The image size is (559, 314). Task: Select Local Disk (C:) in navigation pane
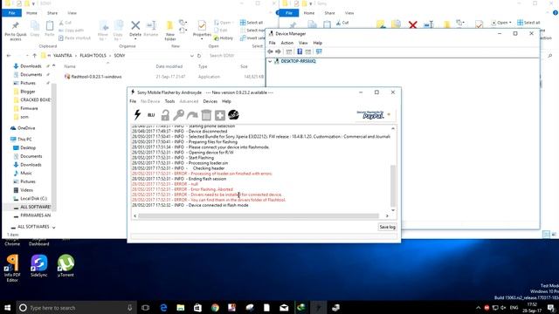33,198
